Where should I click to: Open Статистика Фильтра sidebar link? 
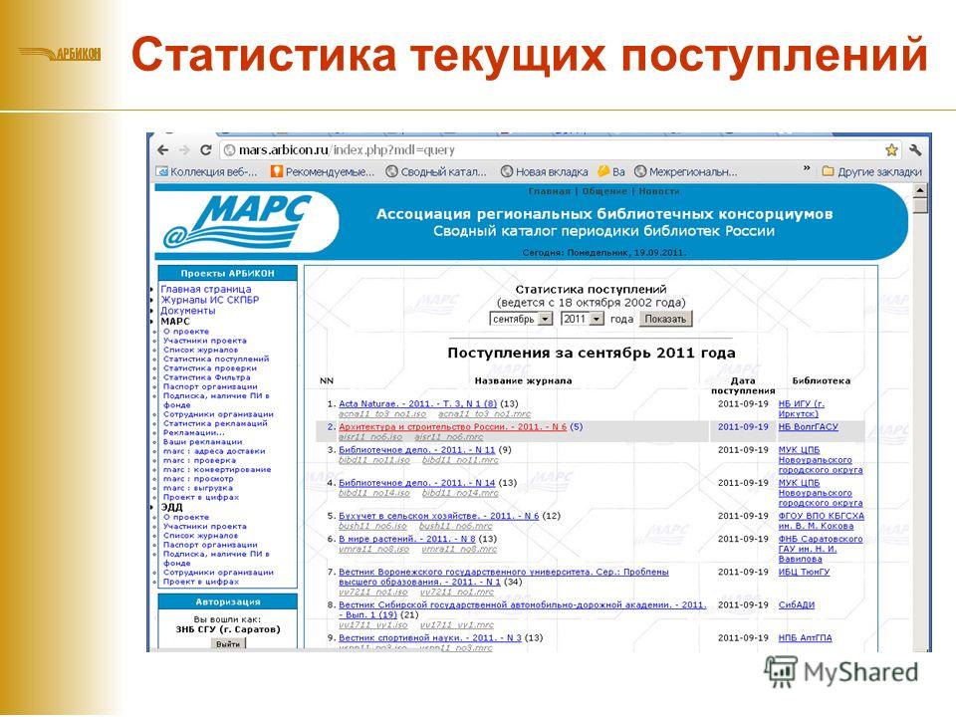pyautogui.click(x=207, y=377)
